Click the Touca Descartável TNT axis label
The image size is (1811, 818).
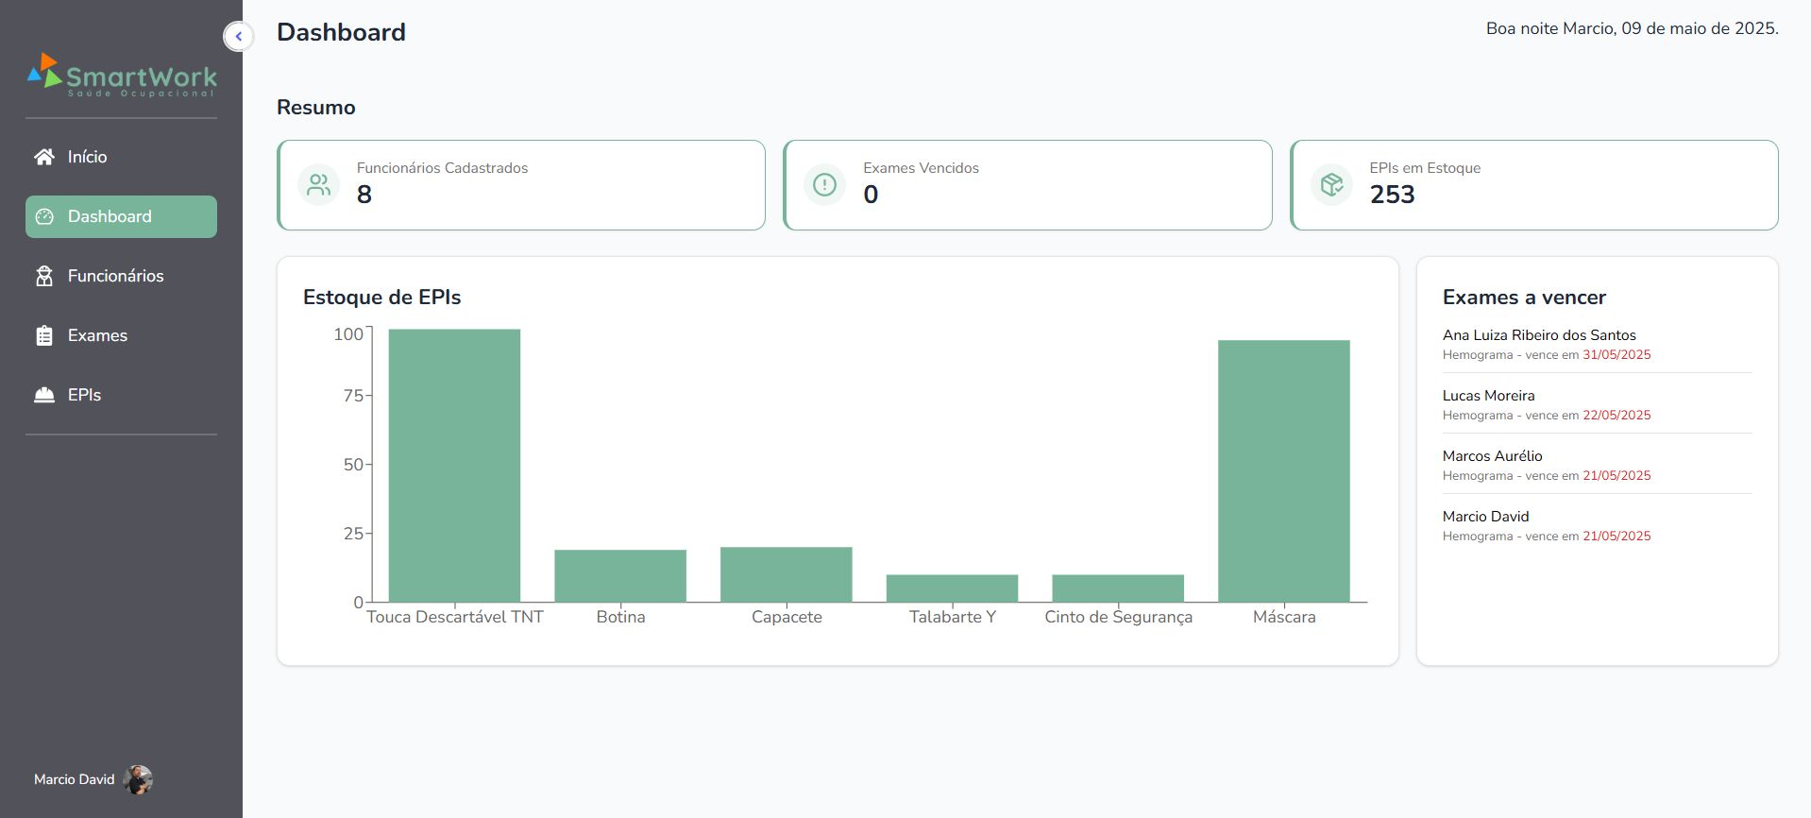[x=455, y=617]
